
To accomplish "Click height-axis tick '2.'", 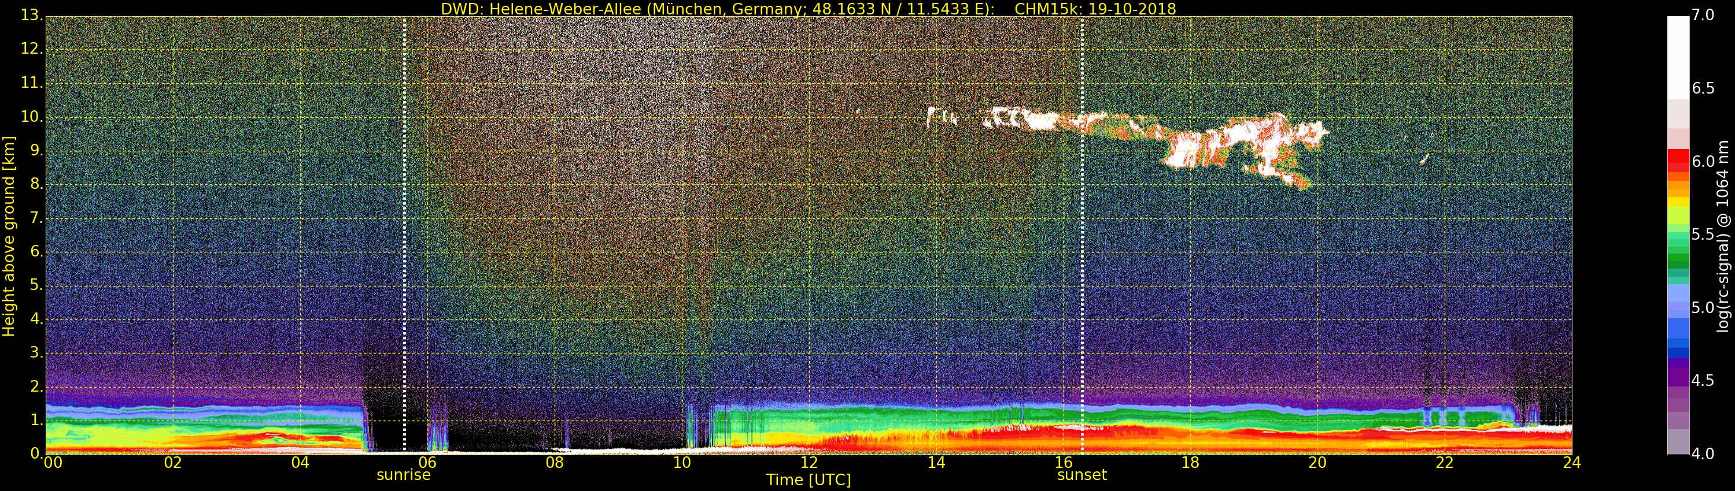I will [36, 386].
